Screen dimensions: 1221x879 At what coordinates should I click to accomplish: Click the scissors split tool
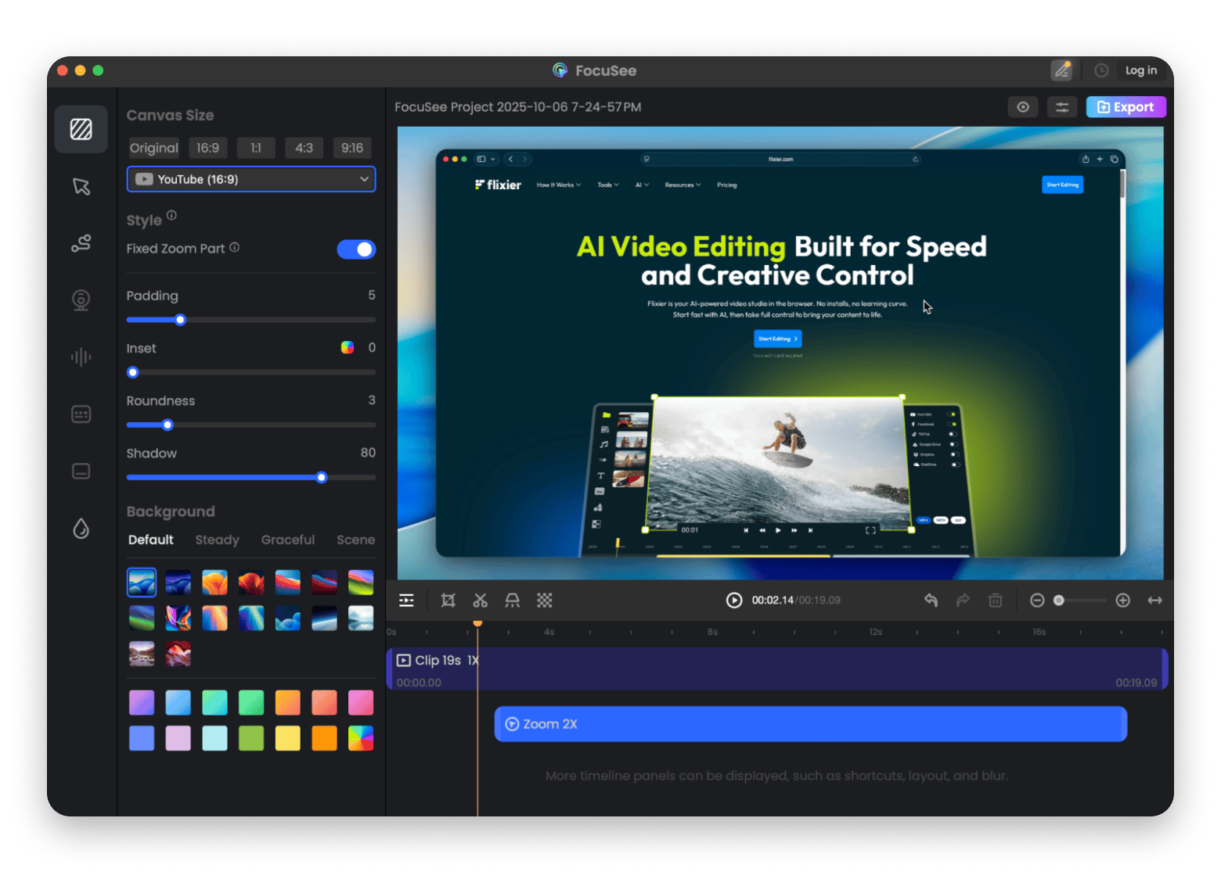[x=480, y=601]
